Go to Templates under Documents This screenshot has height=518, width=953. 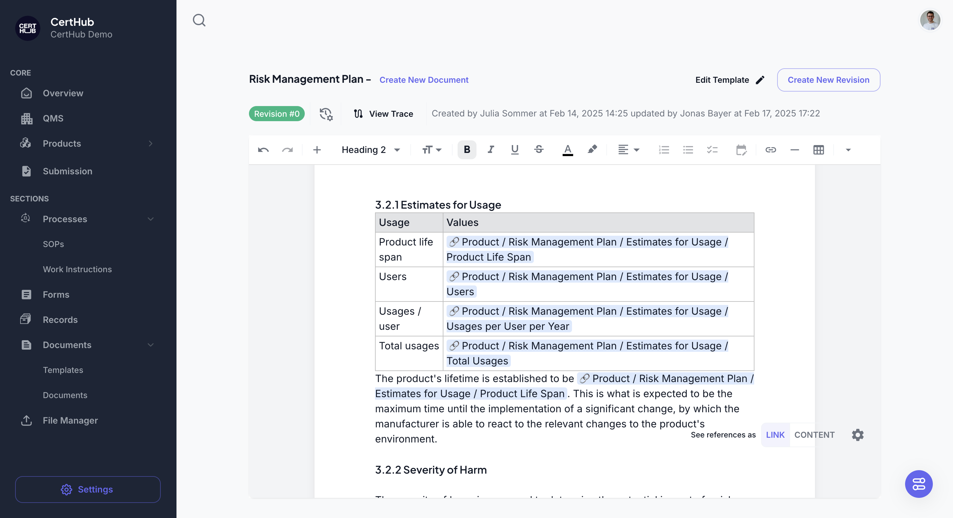click(x=63, y=370)
